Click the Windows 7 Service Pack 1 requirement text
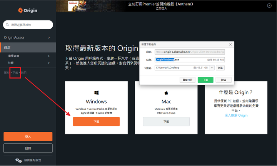 pos(96,109)
